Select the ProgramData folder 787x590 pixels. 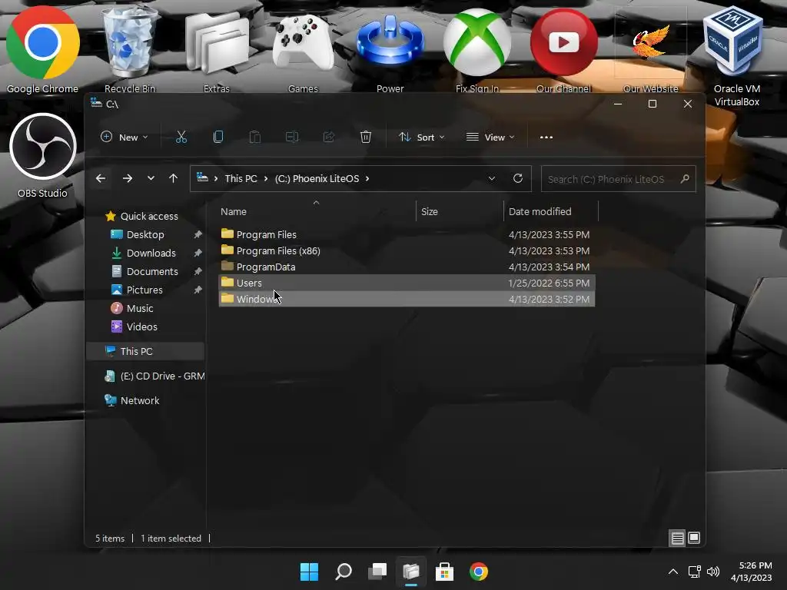tap(407, 267)
